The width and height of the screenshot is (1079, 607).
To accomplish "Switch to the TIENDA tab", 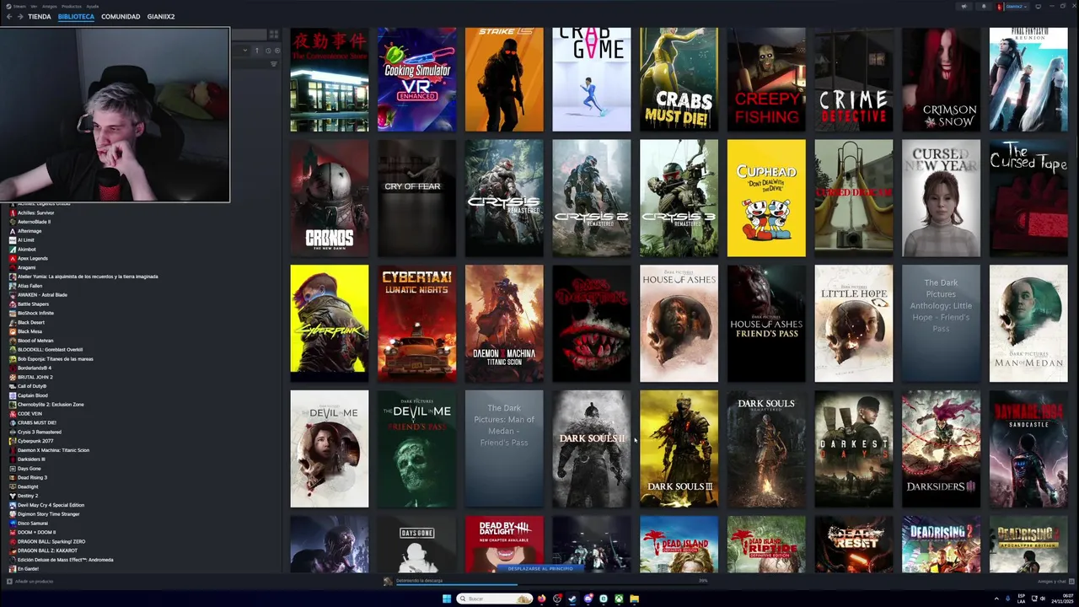I will pos(39,17).
